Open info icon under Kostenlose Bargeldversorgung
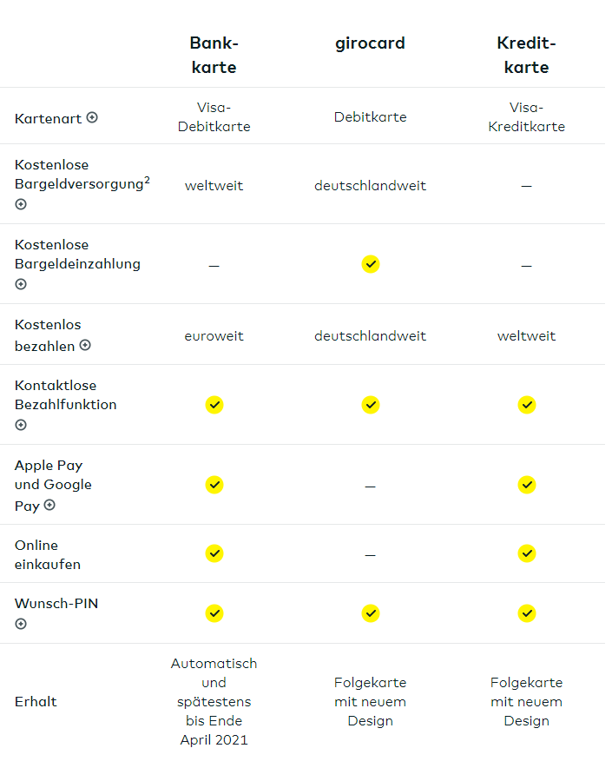 pyautogui.click(x=21, y=204)
